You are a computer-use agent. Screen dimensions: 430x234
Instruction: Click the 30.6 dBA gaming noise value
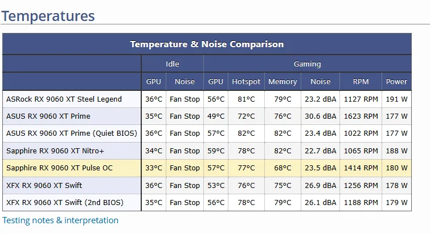click(321, 116)
